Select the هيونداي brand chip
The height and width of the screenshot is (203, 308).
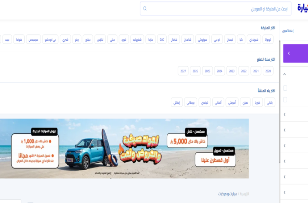click(254, 40)
